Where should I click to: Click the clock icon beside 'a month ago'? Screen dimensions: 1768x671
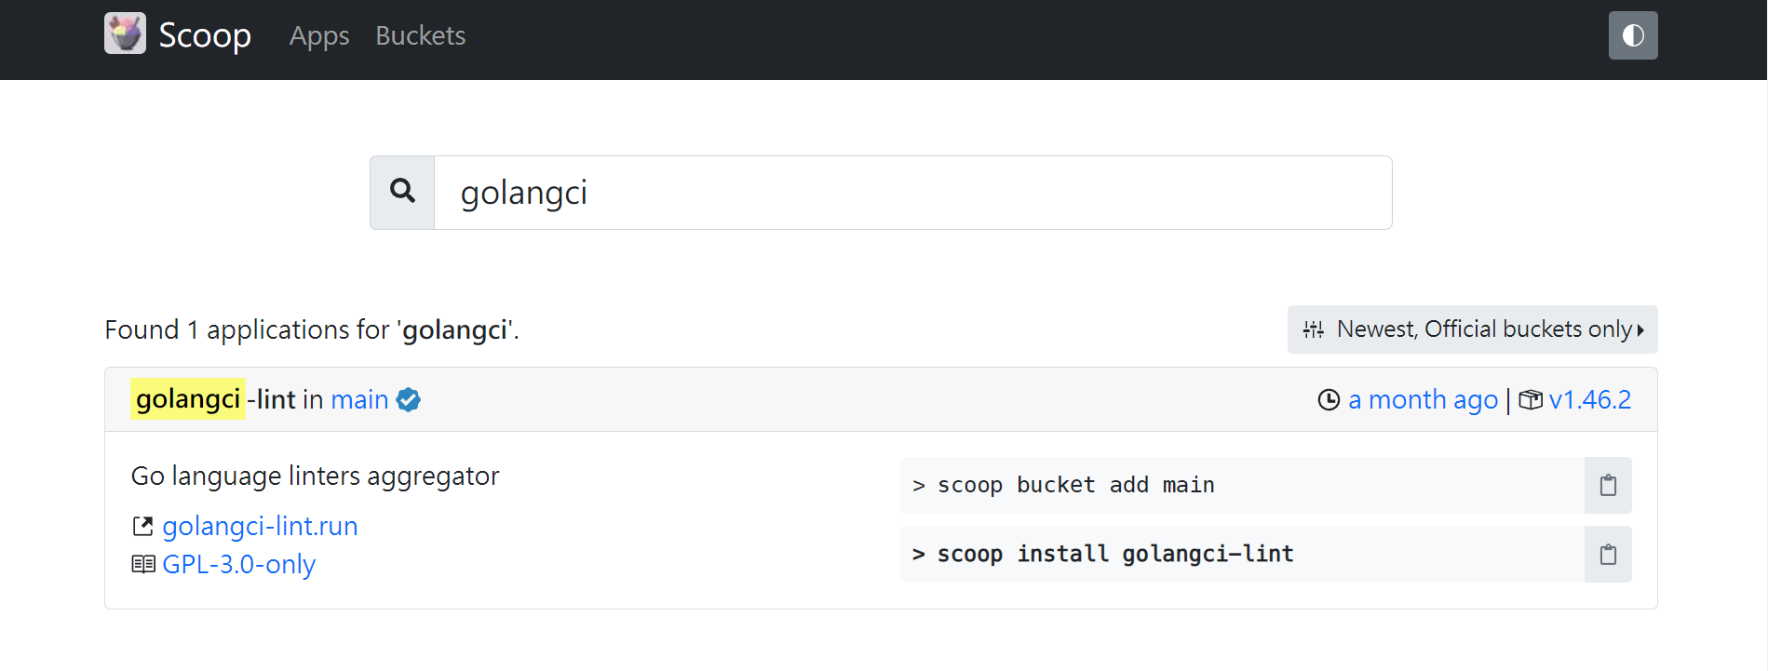(x=1329, y=400)
